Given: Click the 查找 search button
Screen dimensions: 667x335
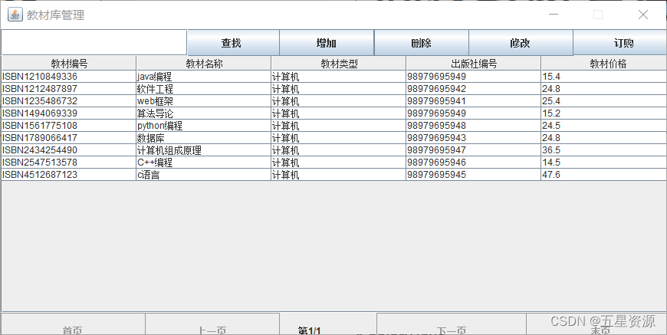Looking at the screenshot, I should [x=233, y=43].
